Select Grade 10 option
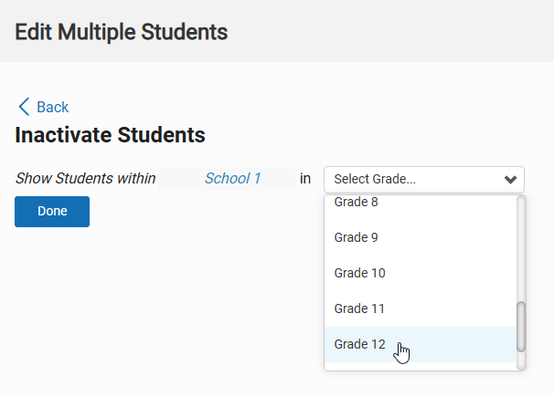This screenshot has width=554, height=397. coord(421,273)
